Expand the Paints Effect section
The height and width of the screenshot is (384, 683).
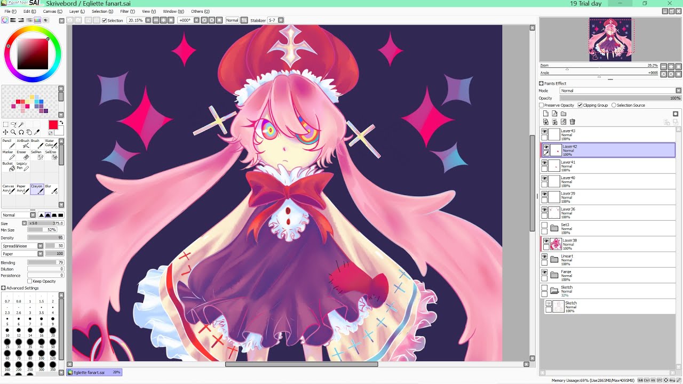coord(541,83)
